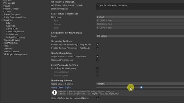Open the Normal compressor dropdown Etc2Comp Fast
Screen dimensions: 184x103
tap(140, 24)
